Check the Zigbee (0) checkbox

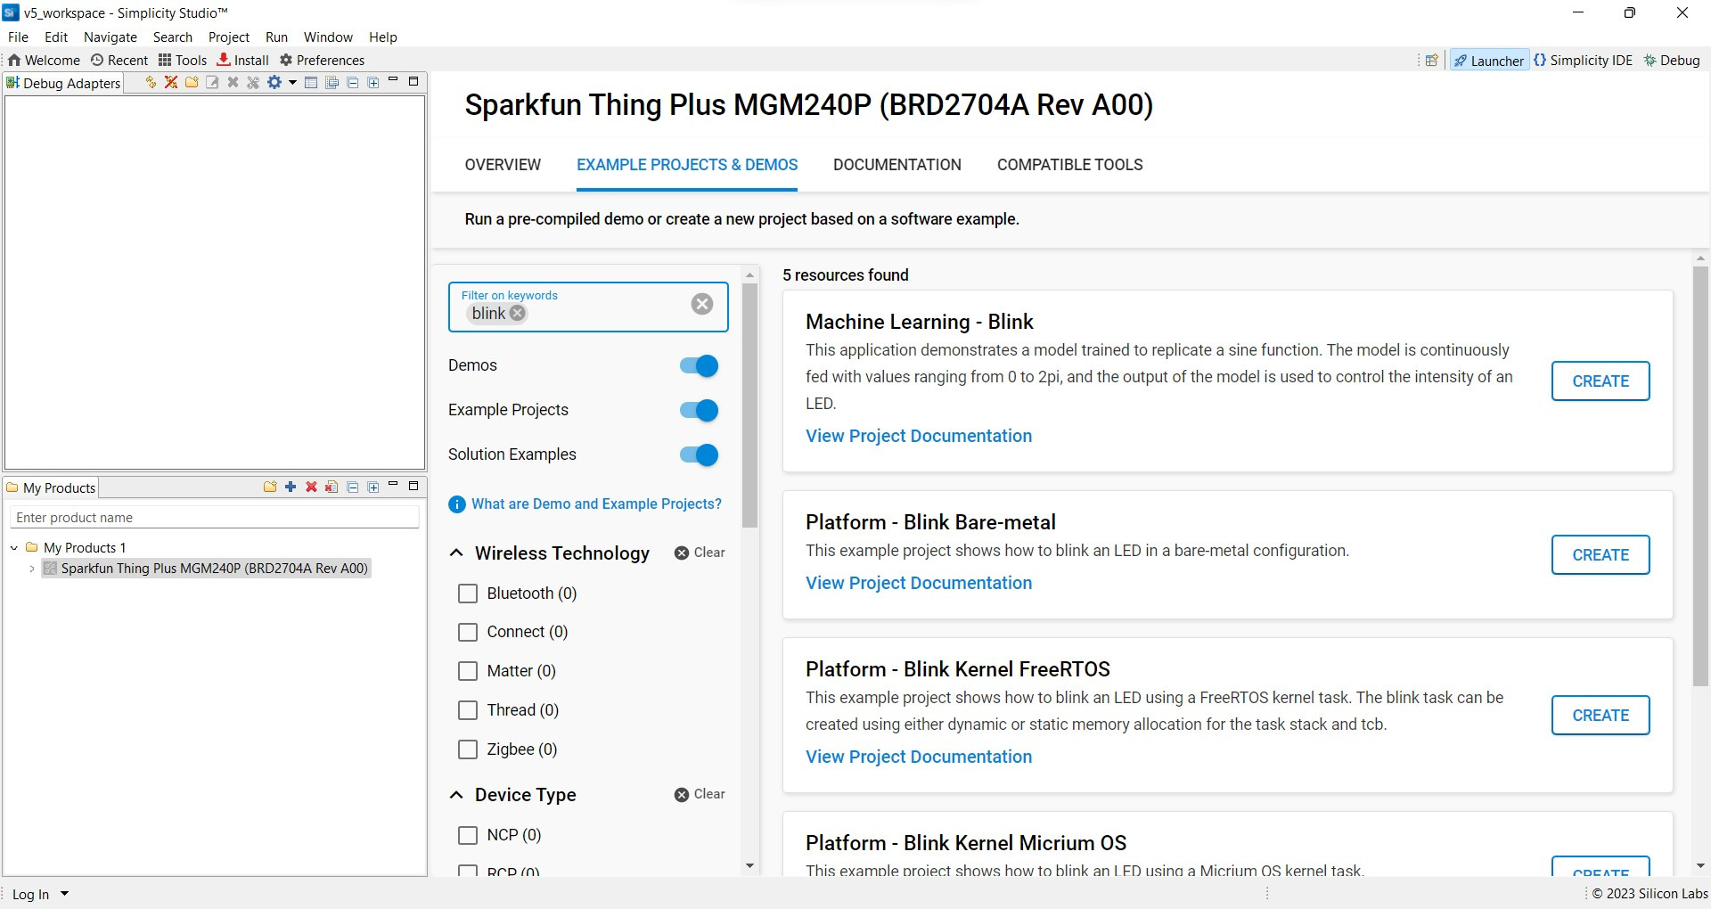click(x=468, y=749)
